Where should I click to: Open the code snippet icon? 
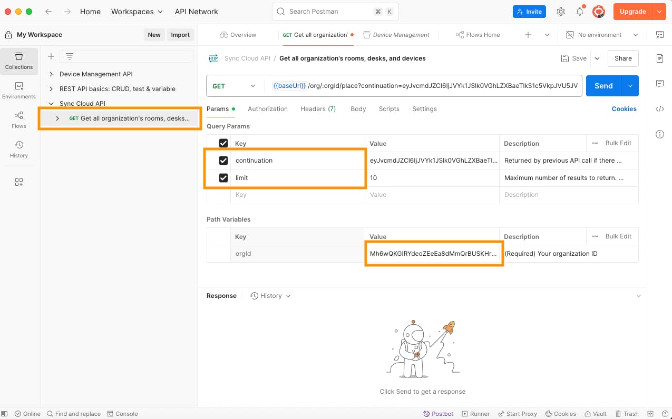pyautogui.click(x=660, y=109)
